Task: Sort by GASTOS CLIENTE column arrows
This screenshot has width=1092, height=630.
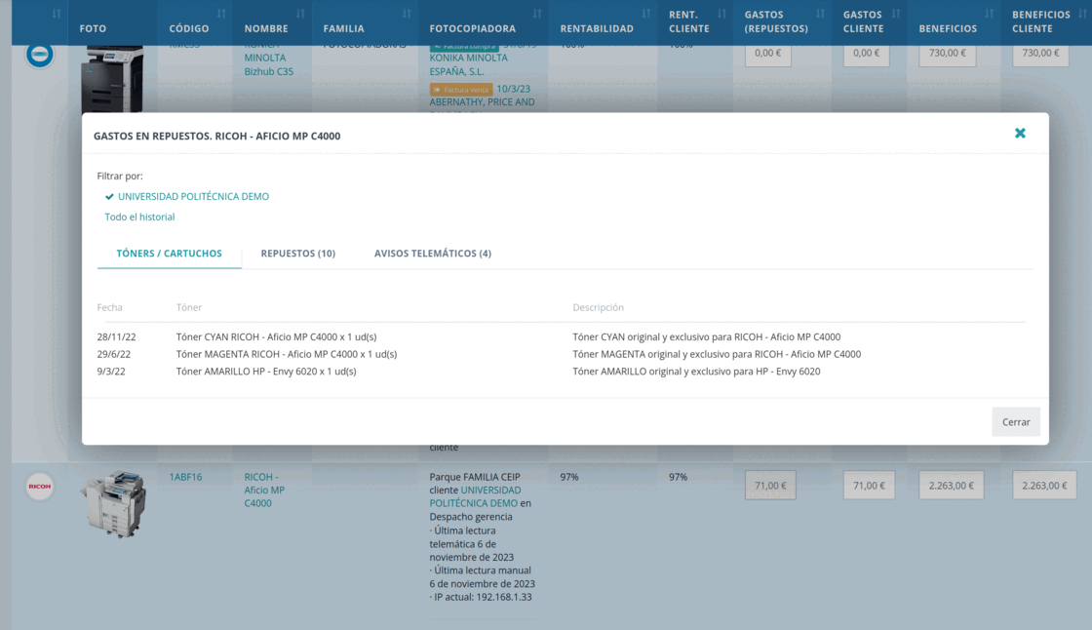Action: click(896, 14)
